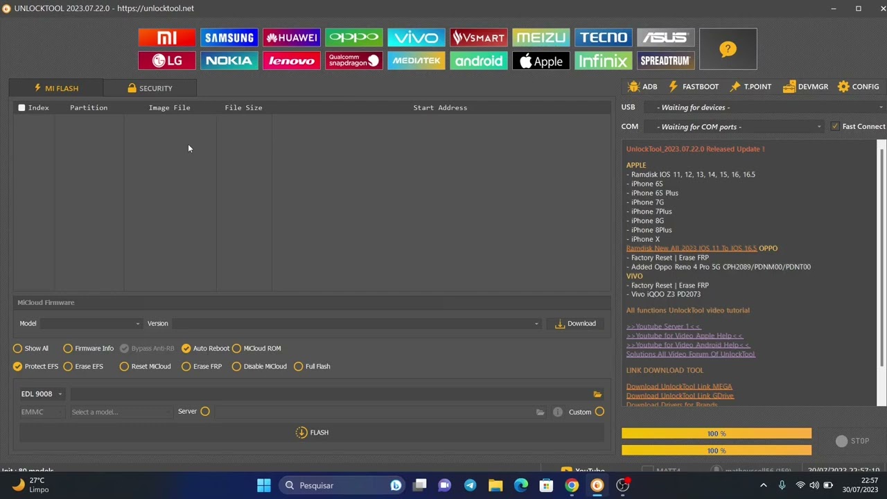887x499 pixels.
Task: Click the info icon next to Custom
Action: pos(558,412)
